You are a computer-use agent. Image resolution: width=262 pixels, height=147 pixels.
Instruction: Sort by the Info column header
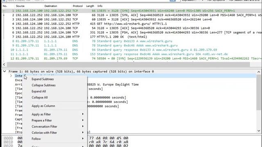pyautogui.click(x=100, y=6)
